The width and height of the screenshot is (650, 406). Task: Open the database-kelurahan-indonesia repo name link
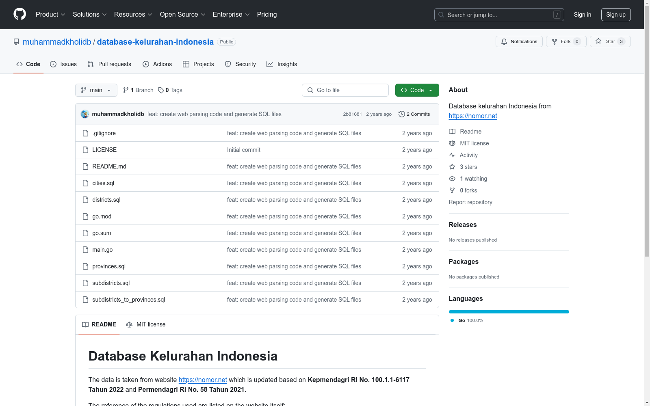click(155, 42)
